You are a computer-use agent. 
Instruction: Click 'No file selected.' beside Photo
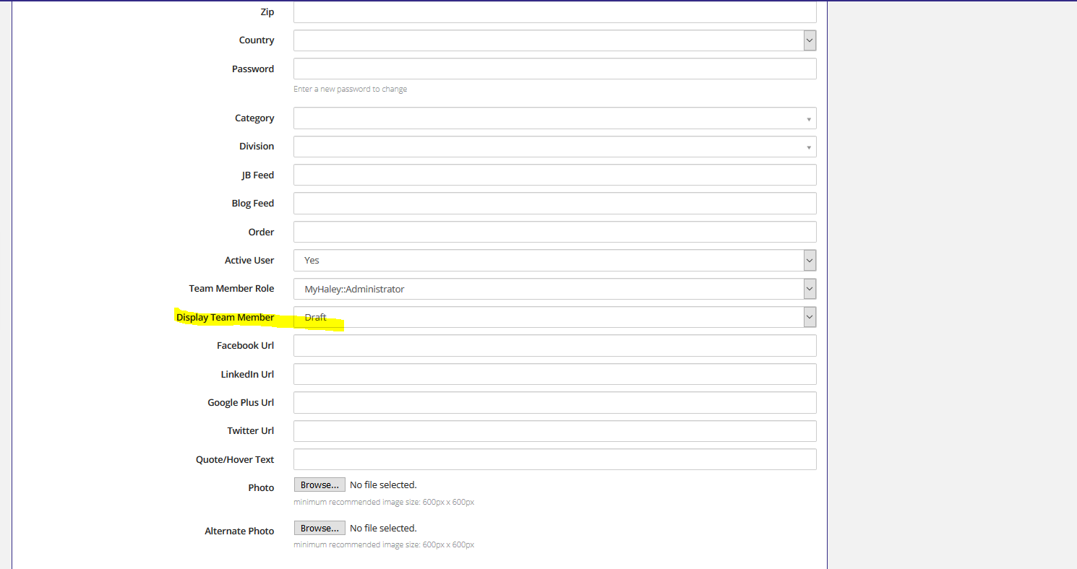point(383,485)
